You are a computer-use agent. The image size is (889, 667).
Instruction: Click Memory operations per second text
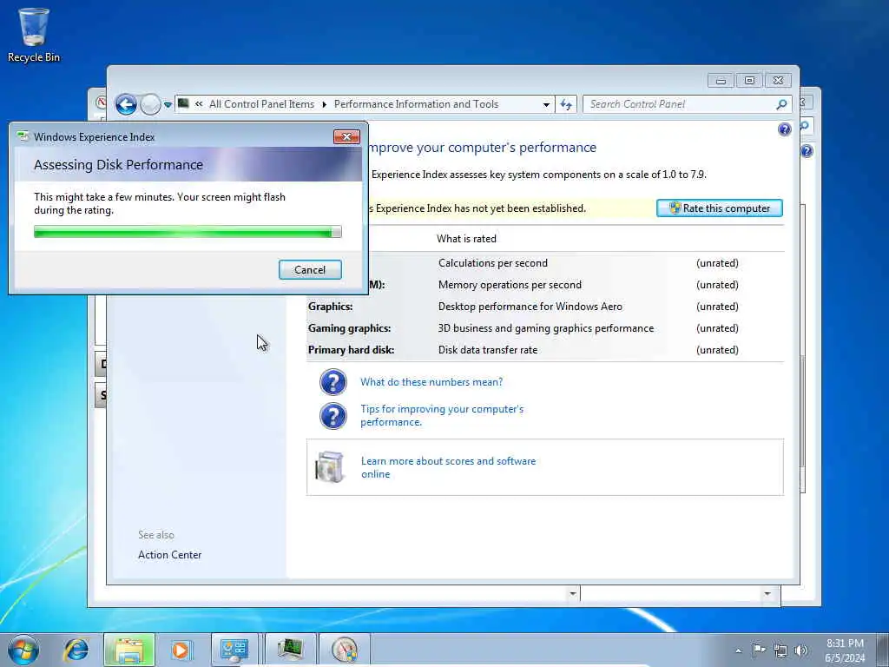point(510,285)
